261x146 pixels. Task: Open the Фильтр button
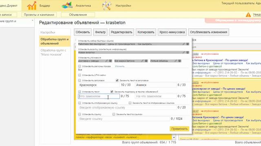[x=100, y=32]
